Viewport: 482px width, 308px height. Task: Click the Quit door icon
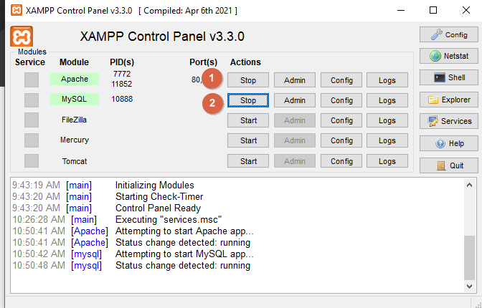[x=441, y=166]
